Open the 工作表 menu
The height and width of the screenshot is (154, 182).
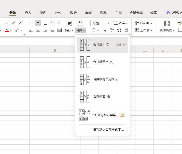click(x=144, y=30)
